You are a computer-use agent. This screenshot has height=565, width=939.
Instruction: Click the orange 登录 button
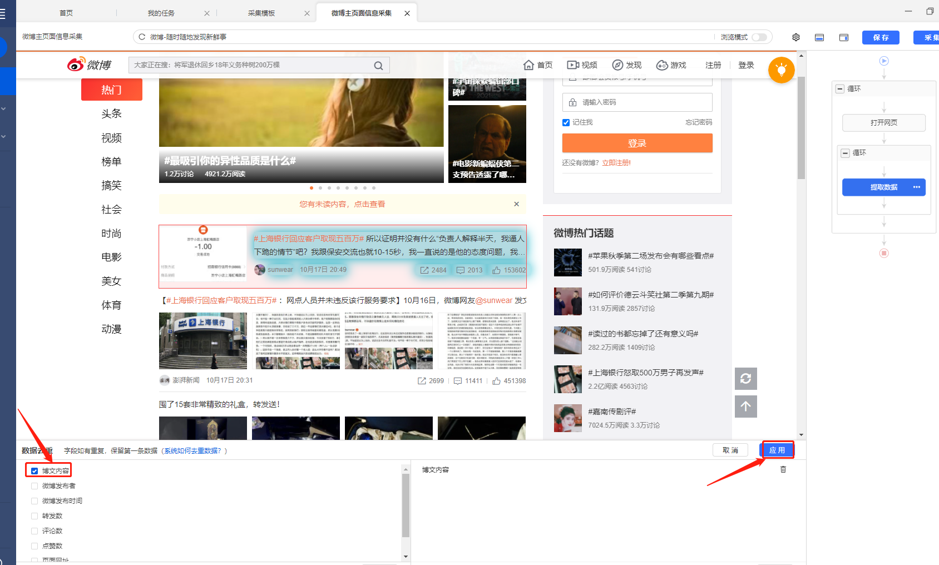pyautogui.click(x=637, y=143)
